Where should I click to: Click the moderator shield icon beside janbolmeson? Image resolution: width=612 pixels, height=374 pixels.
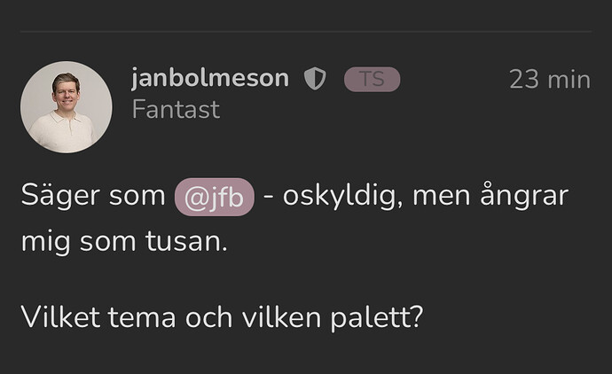tap(315, 79)
